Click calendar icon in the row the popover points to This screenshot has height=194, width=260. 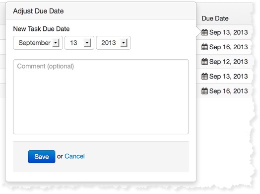pos(204,32)
